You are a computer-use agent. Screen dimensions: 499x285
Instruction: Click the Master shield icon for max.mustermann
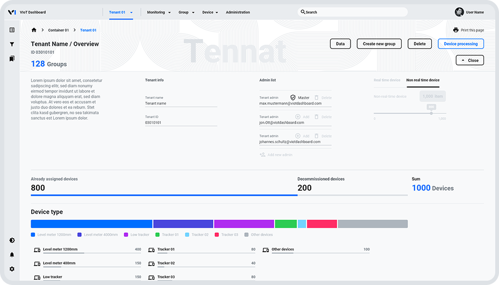pos(293,97)
